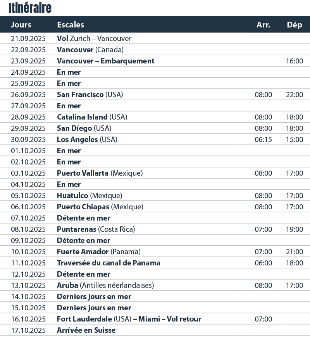Click the Fort Lauderdale – Miami row
This screenshot has width=310, height=337.
[155, 319]
